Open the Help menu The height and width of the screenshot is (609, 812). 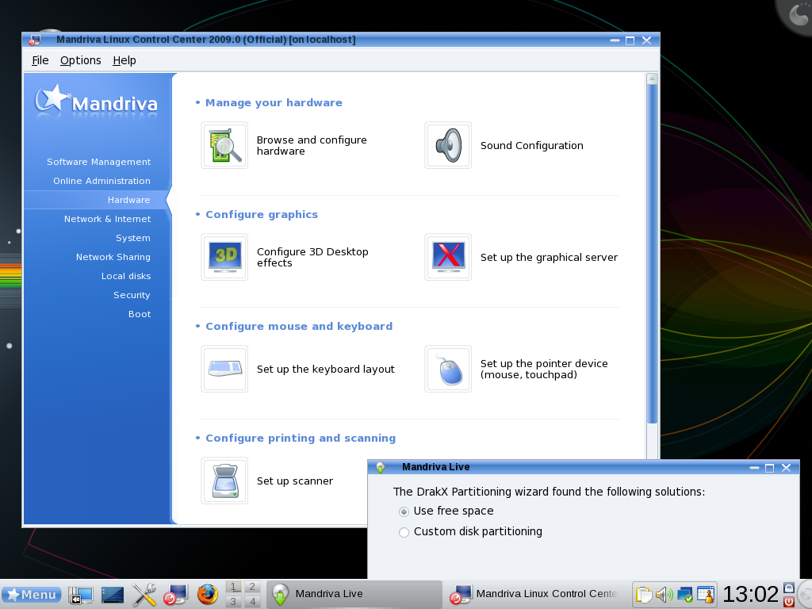[124, 60]
